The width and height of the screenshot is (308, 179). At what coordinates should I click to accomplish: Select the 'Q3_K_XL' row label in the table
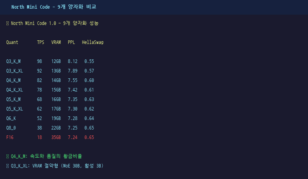(x=15, y=71)
